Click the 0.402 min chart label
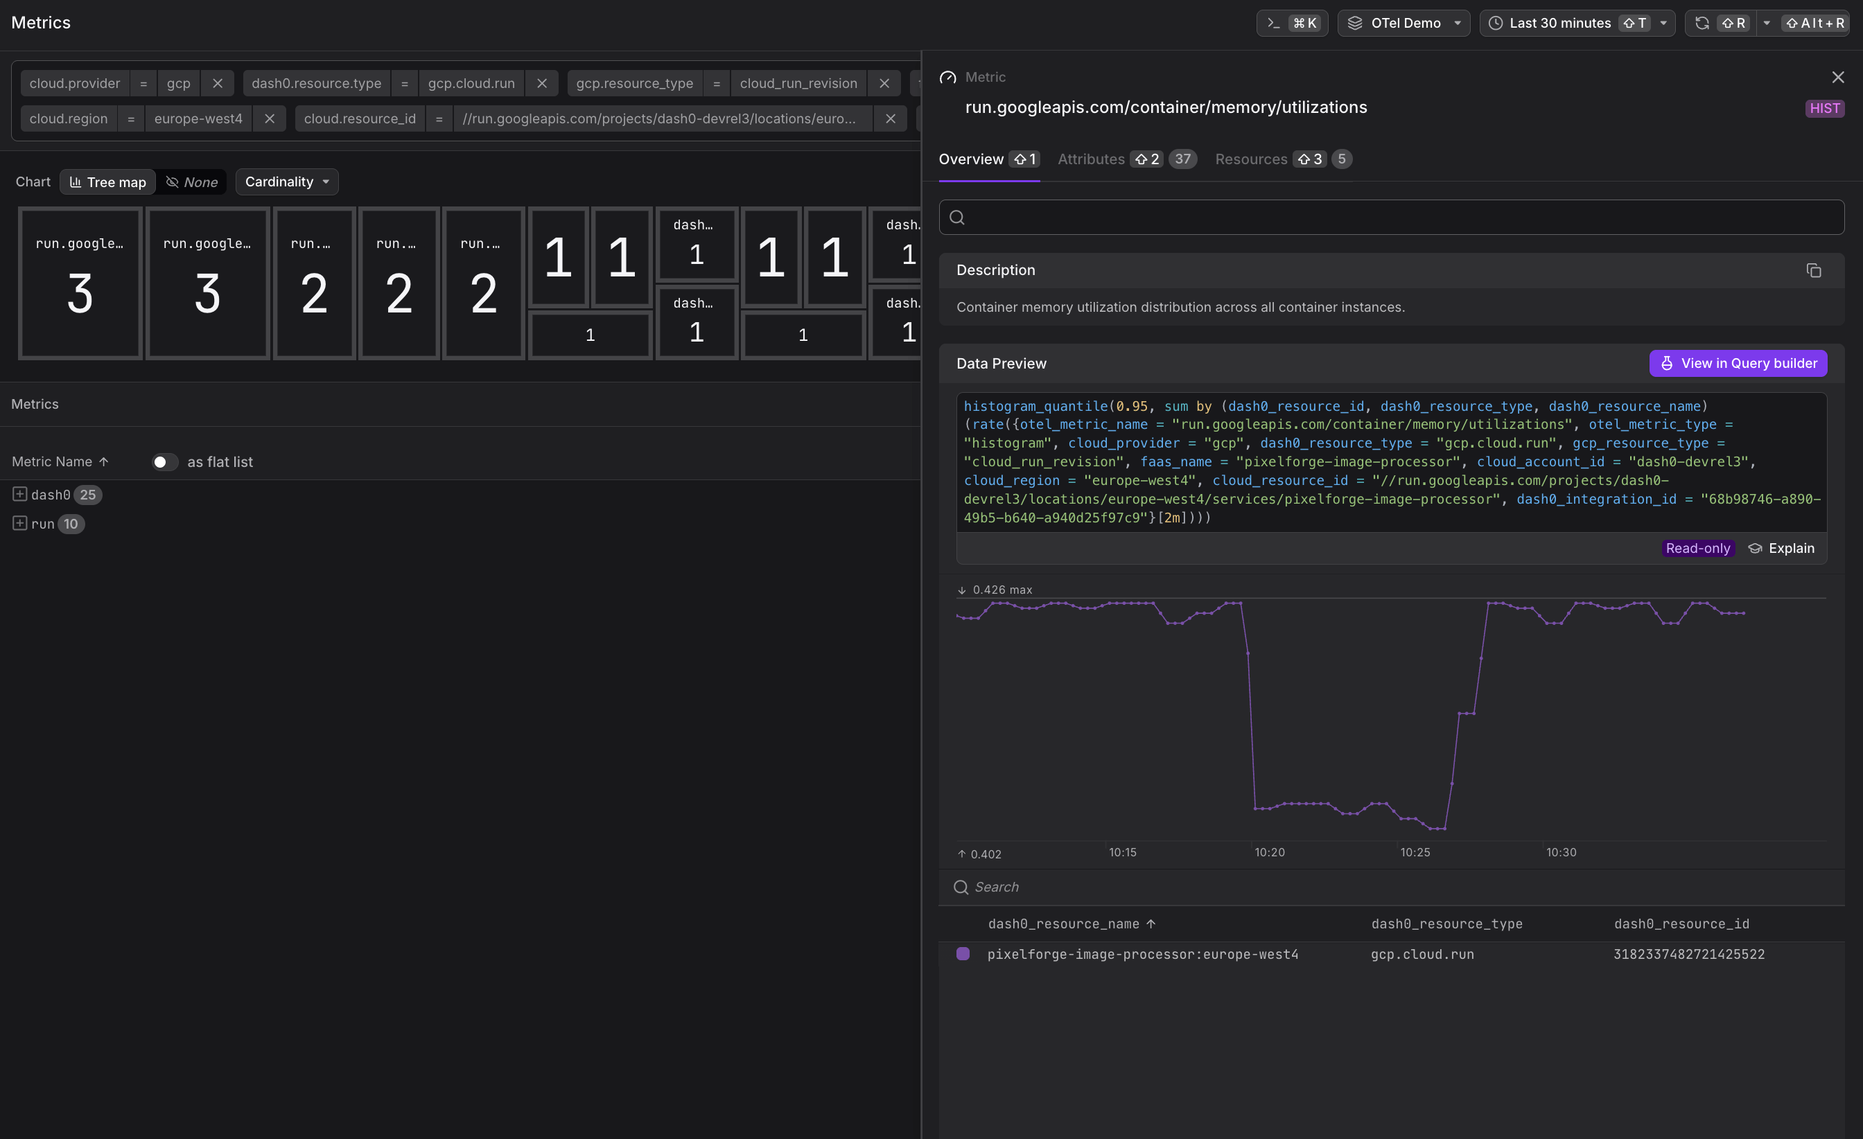 tap(980, 854)
